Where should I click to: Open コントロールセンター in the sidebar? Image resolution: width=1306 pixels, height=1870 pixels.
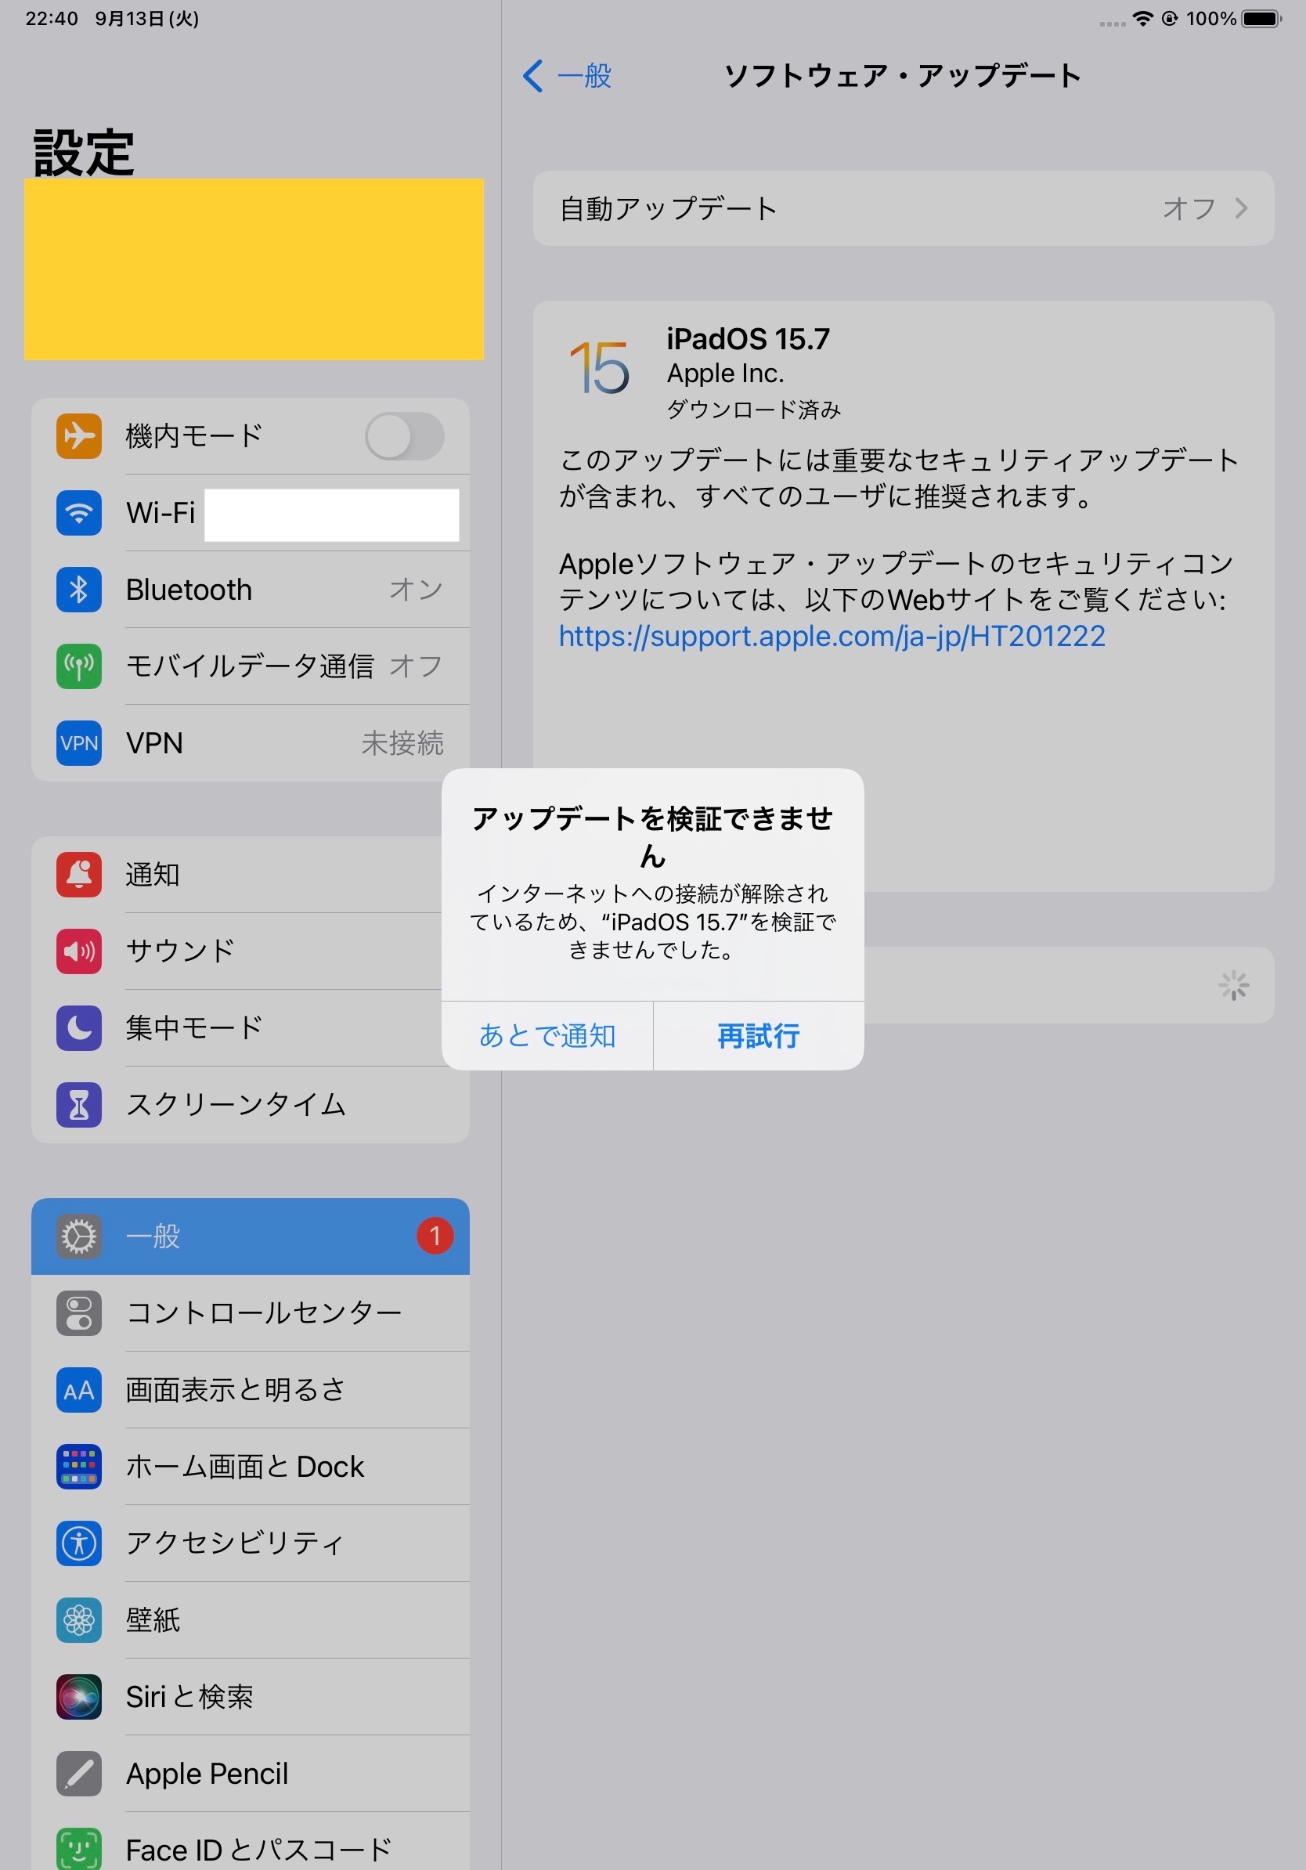250,1313
